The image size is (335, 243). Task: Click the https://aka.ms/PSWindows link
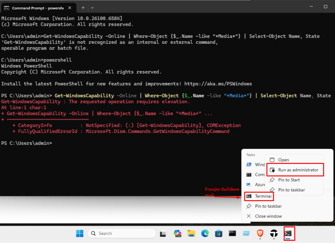(x=218, y=84)
